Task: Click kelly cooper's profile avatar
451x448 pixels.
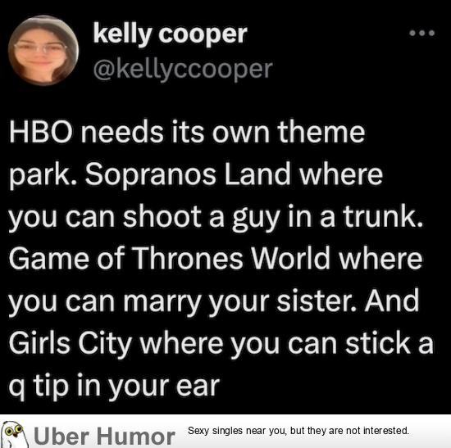Action: coord(43,50)
